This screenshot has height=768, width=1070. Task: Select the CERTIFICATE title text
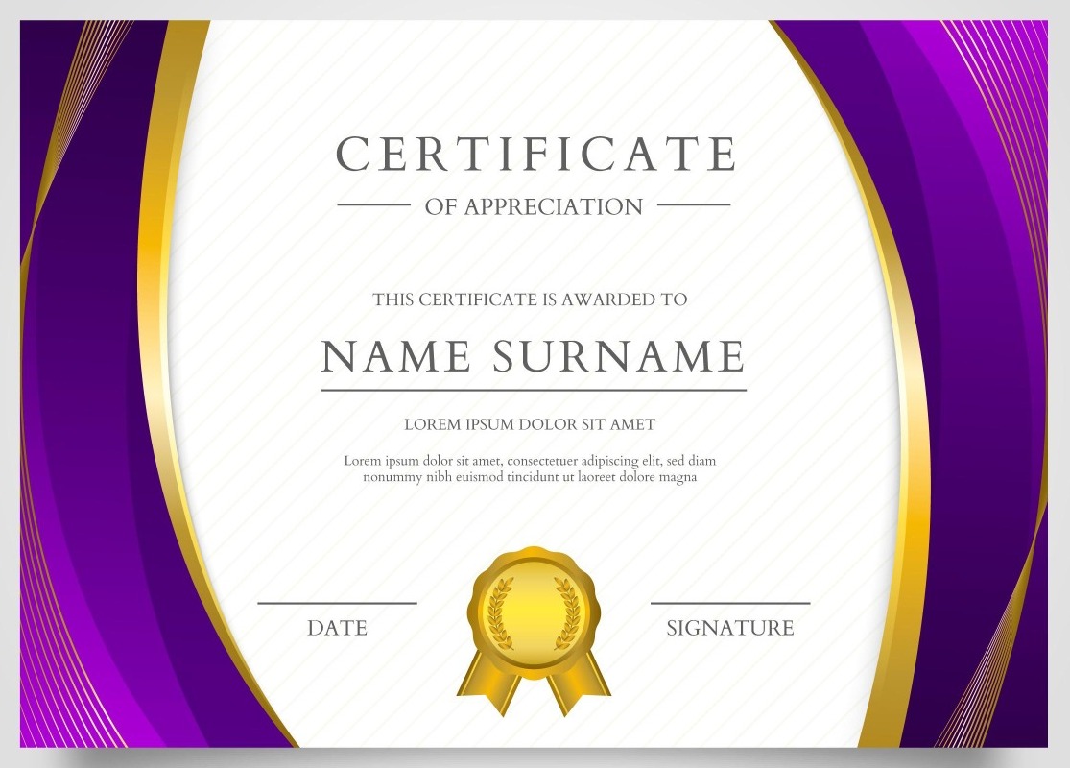click(x=535, y=155)
